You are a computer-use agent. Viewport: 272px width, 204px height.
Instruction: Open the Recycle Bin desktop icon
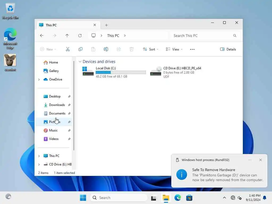10,11
